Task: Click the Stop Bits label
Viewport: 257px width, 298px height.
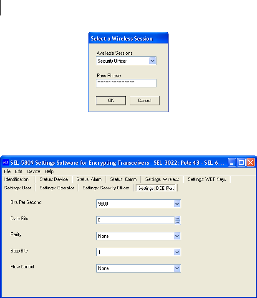Action: point(19,251)
